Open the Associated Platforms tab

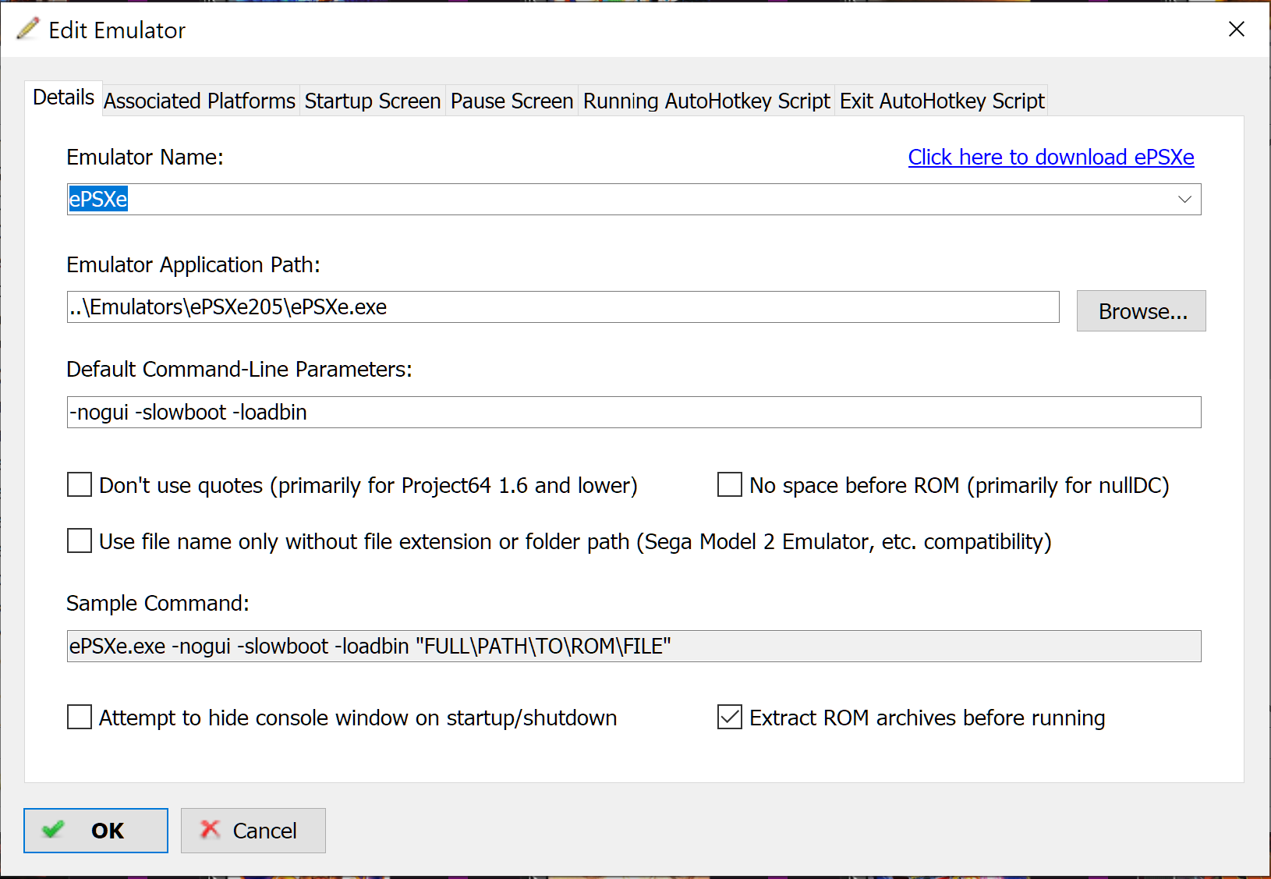coord(200,101)
